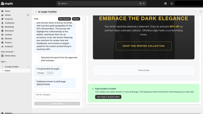203x114 pixels.
Task: Click the Revert button
Action: 50,73
